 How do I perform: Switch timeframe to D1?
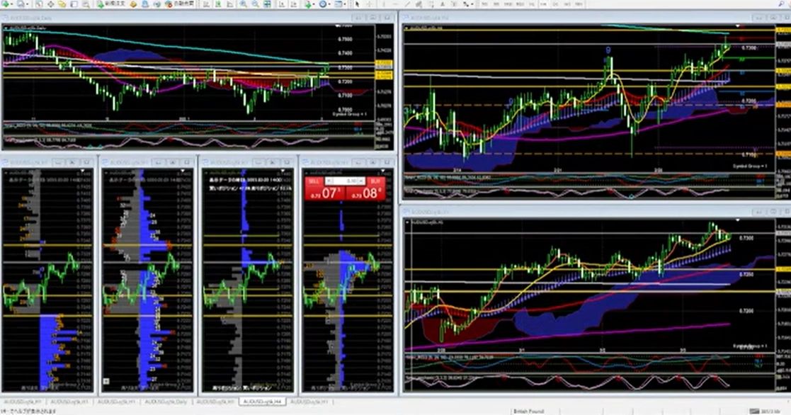click(x=555, y=4)
